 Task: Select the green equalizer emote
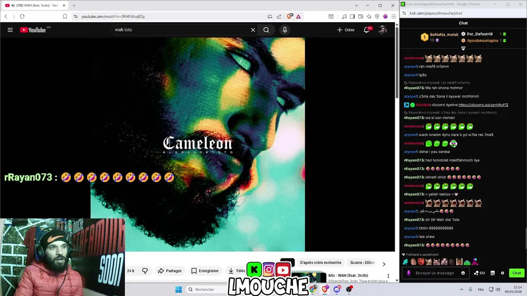(467, 262)
